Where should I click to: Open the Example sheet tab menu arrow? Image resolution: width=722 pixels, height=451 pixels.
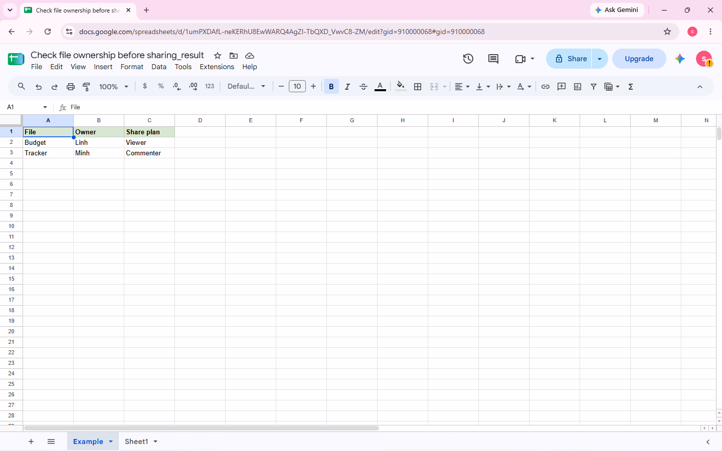111,441
